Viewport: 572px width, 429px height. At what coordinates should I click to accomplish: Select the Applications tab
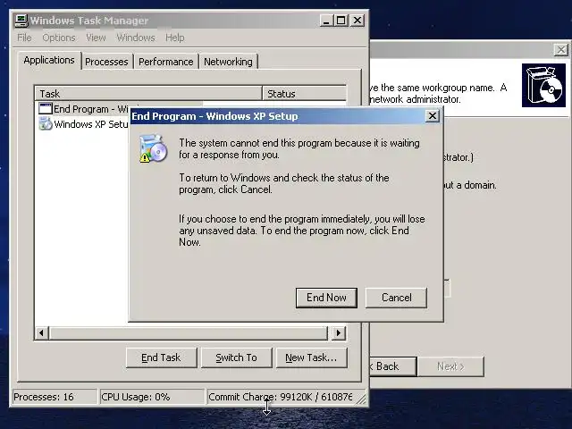coord(49,60)
